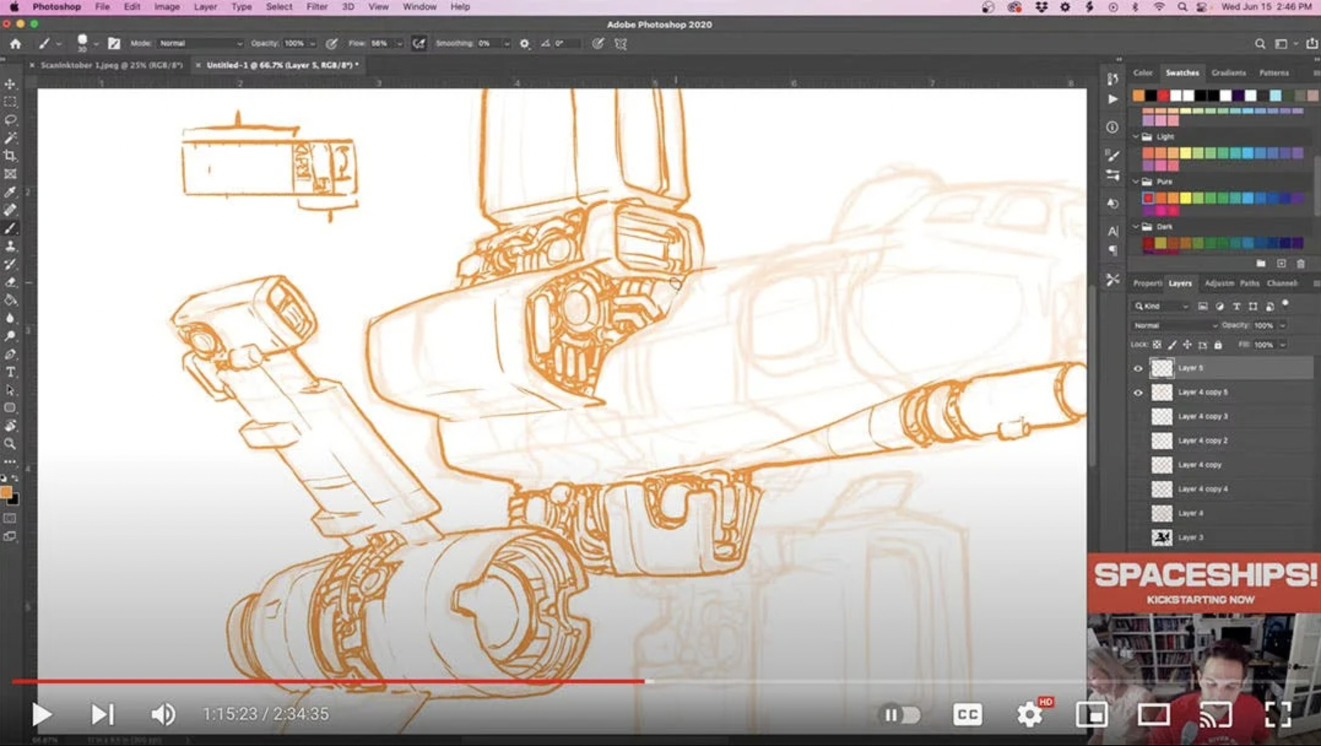The image size is (1321, 746).
Task: Select the Healing Brush tool
Action: pyautogui.click(x=10, y=210)
